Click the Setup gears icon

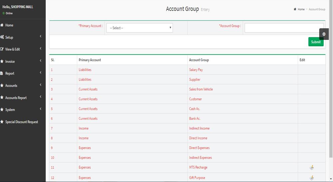click(x=2, y=37)
